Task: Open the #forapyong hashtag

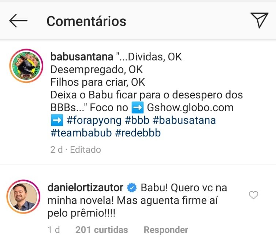Action: click(x=94, y=121)
